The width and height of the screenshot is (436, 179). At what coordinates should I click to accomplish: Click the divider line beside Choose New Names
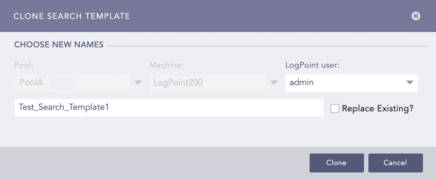pyautogui.click(x=267, y=47)
